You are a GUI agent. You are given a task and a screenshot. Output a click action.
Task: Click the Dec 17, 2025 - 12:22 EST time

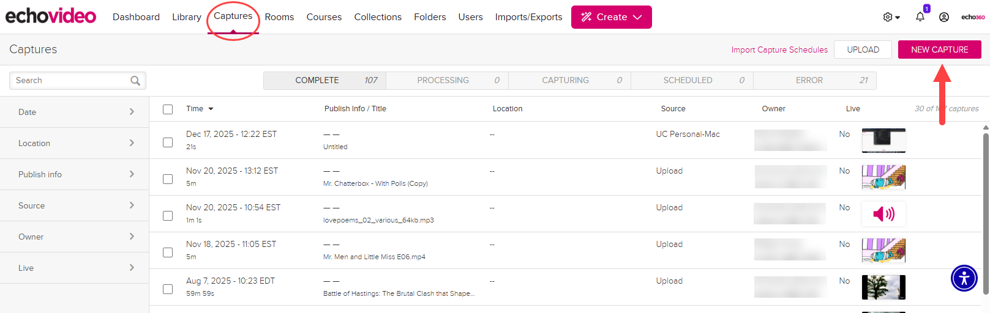(231, 134)
